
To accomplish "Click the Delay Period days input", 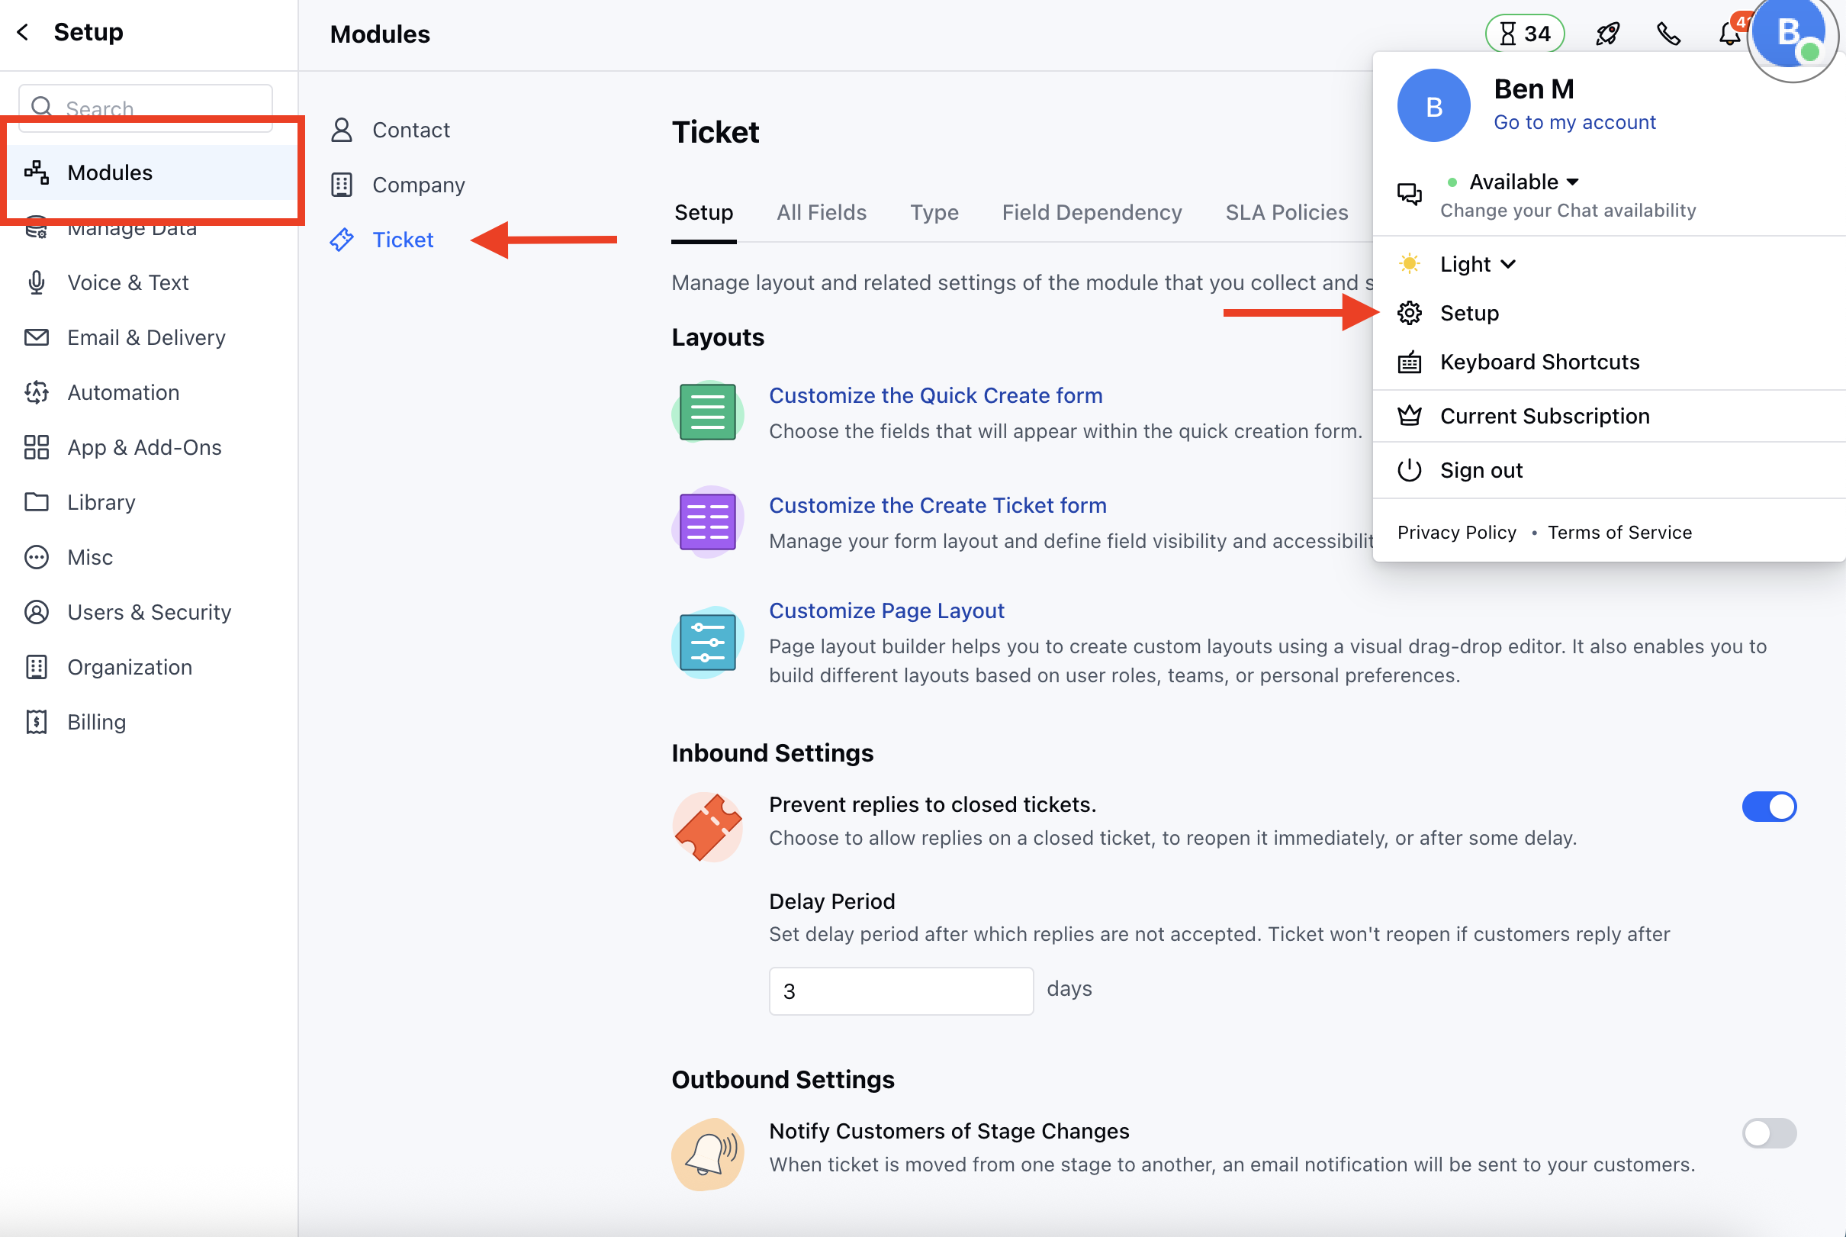I will (901, 991).
